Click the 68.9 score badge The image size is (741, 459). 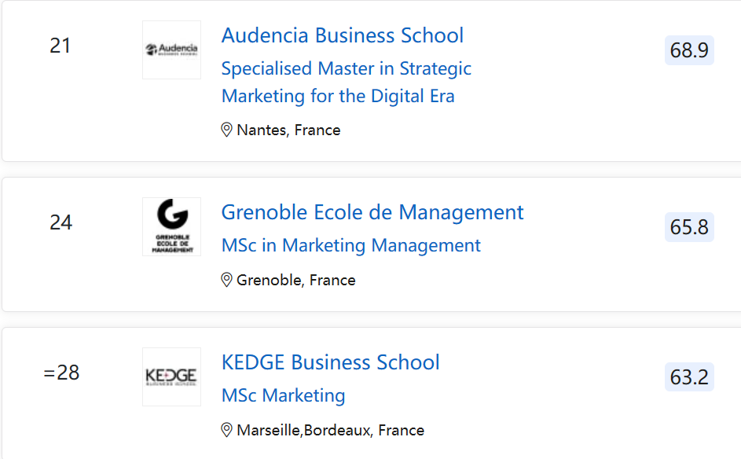click(x=689, y=50)
